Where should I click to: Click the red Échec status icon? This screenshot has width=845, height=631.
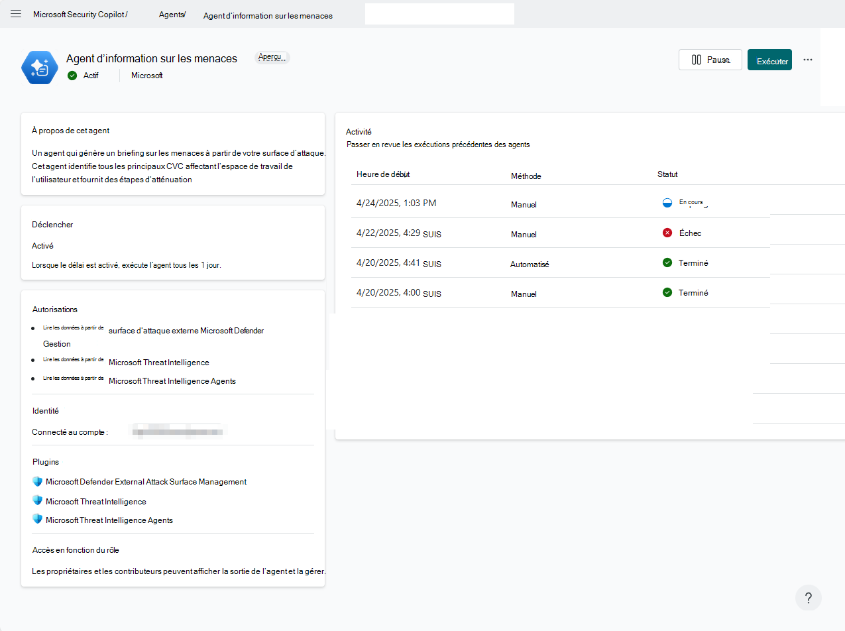pos(667,233)
